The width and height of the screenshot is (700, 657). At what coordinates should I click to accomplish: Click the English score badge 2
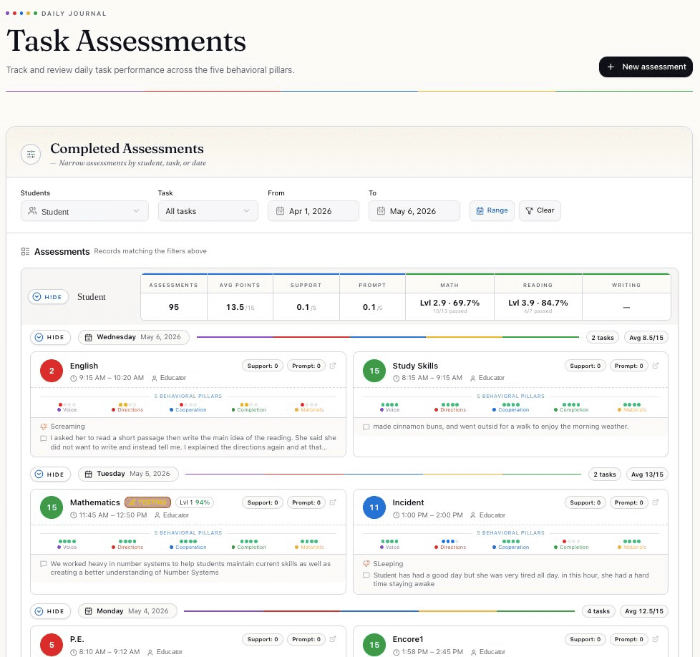point(52,371)
